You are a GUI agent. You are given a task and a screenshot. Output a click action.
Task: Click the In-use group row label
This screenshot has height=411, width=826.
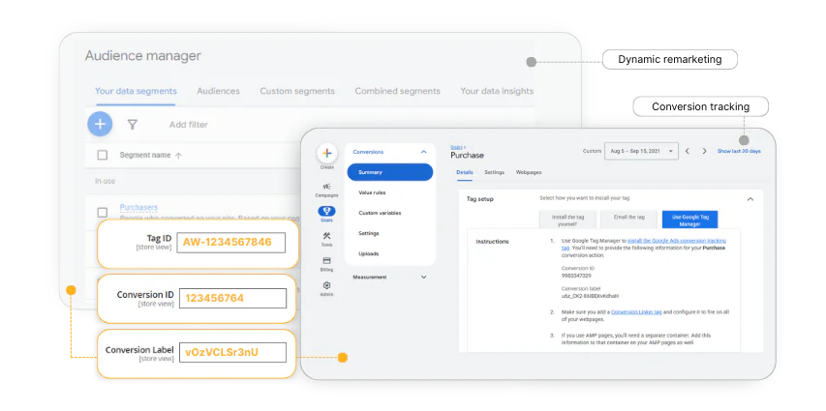(105, 181)
